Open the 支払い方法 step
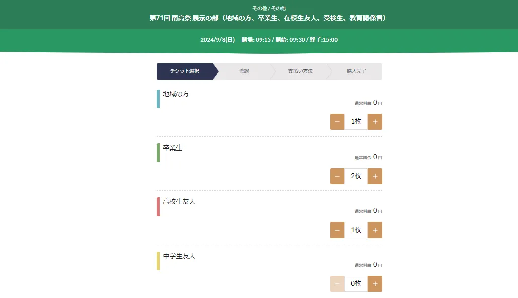The image size is (518, 298). coord(300,71)
